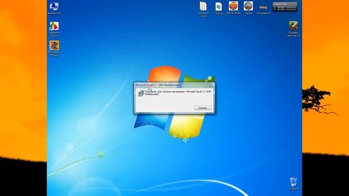Launch the FastStone Capture shortcut
The width and height of the screenshot is (349, 196).
54,29
